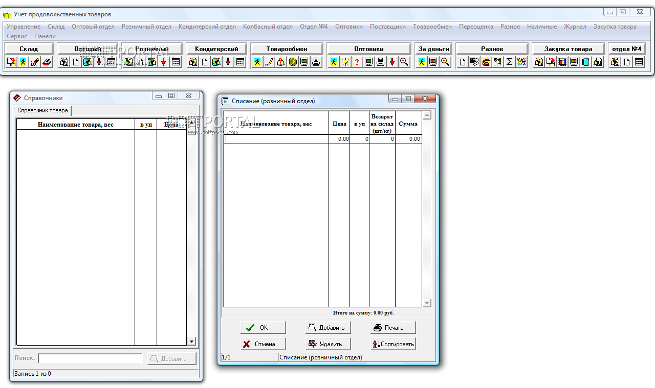The width and height of the screenshot is (655, 388).
Task: Open the table grid icon under Кондитерский
Action: 240,62
